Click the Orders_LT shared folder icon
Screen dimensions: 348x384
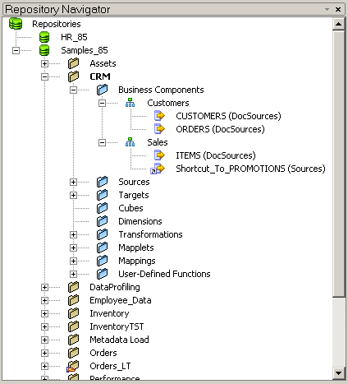(x=73, y=366)
